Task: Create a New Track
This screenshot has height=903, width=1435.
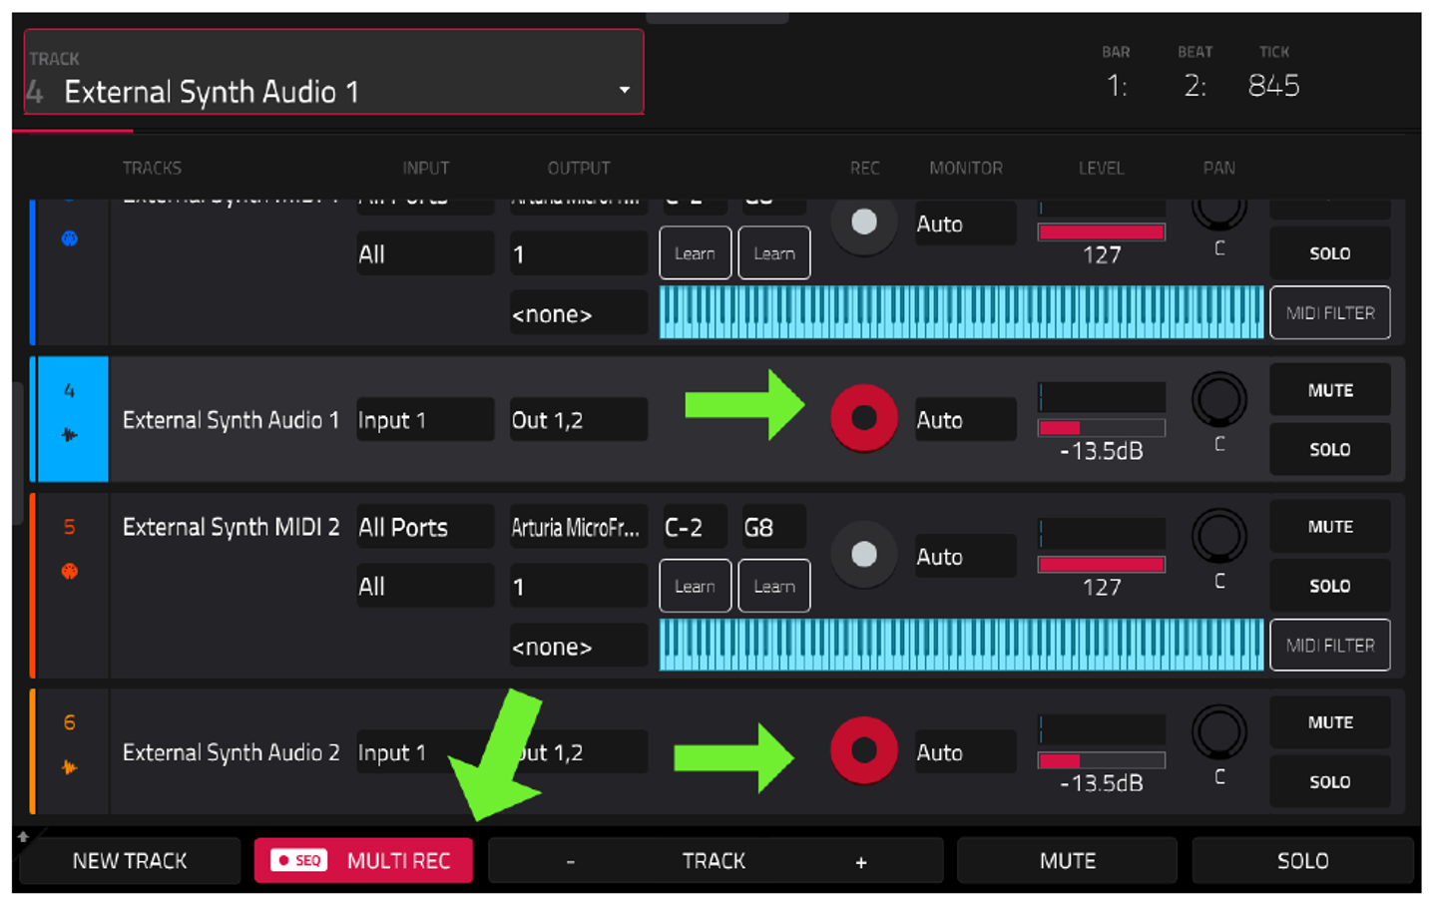Action: (130, 860)
